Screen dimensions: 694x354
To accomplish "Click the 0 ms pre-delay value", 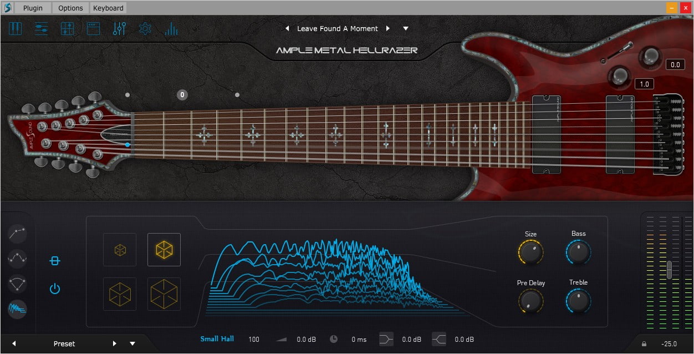I will coord(359,339).
